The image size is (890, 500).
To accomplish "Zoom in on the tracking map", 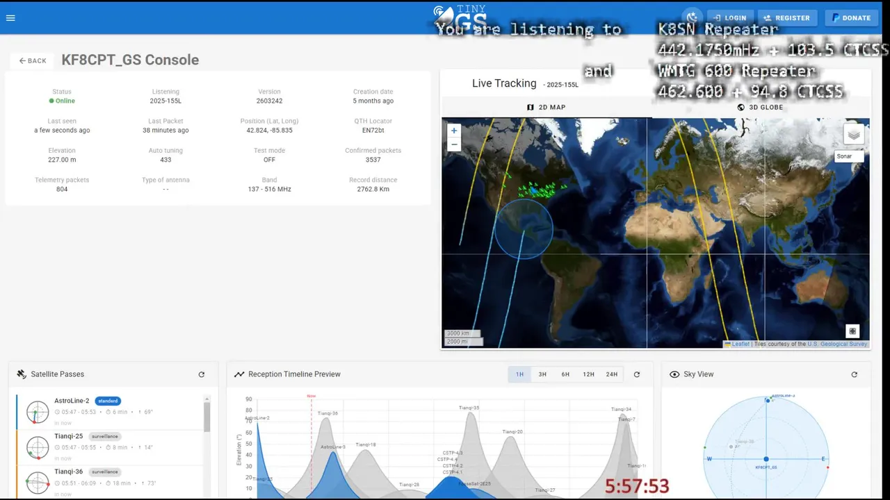I will tap(454, 131).
